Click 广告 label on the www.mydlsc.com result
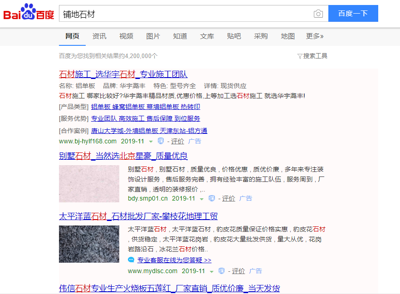 pyautogui.click(x=256, y=271)
